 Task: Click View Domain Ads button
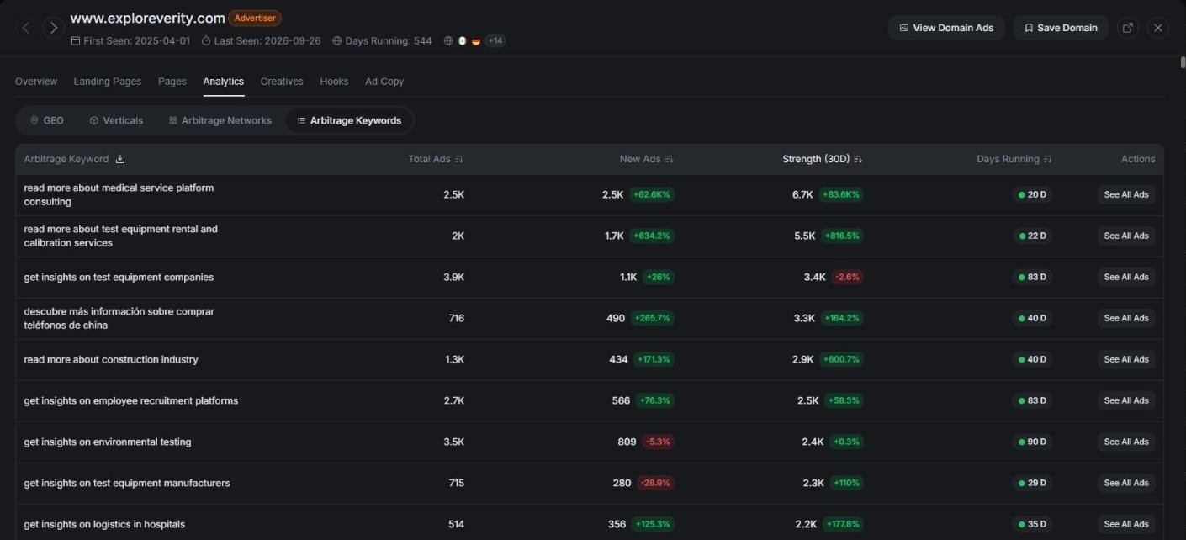tap(946, 28)
